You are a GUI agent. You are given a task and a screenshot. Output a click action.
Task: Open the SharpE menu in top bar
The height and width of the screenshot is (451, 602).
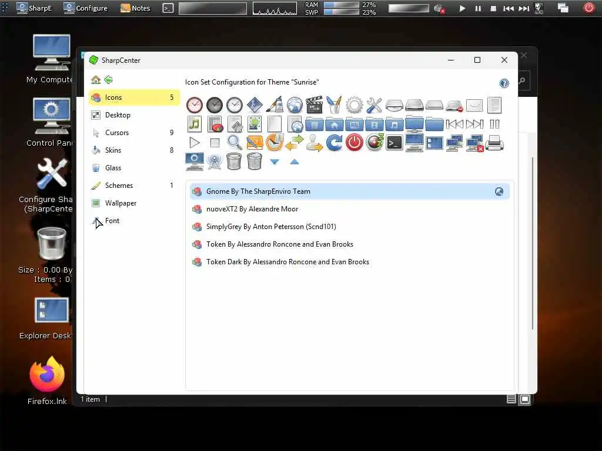click(34, 8)
